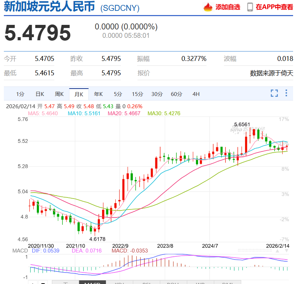Switch to the 1分 chart tab
The width and height of the screenshot is (298, 284).
click(20, 94)
